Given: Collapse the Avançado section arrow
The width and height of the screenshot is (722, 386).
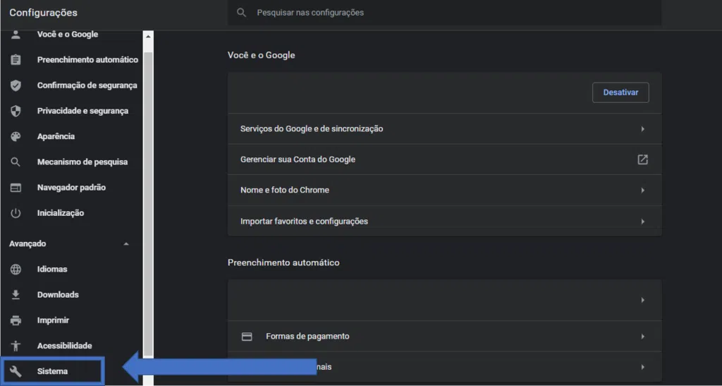Looking at the screenshot, I should pos(126,244).
